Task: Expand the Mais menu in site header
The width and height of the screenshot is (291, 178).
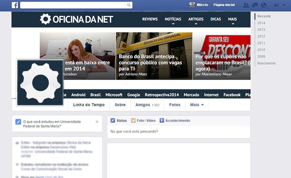Action: 232,19
